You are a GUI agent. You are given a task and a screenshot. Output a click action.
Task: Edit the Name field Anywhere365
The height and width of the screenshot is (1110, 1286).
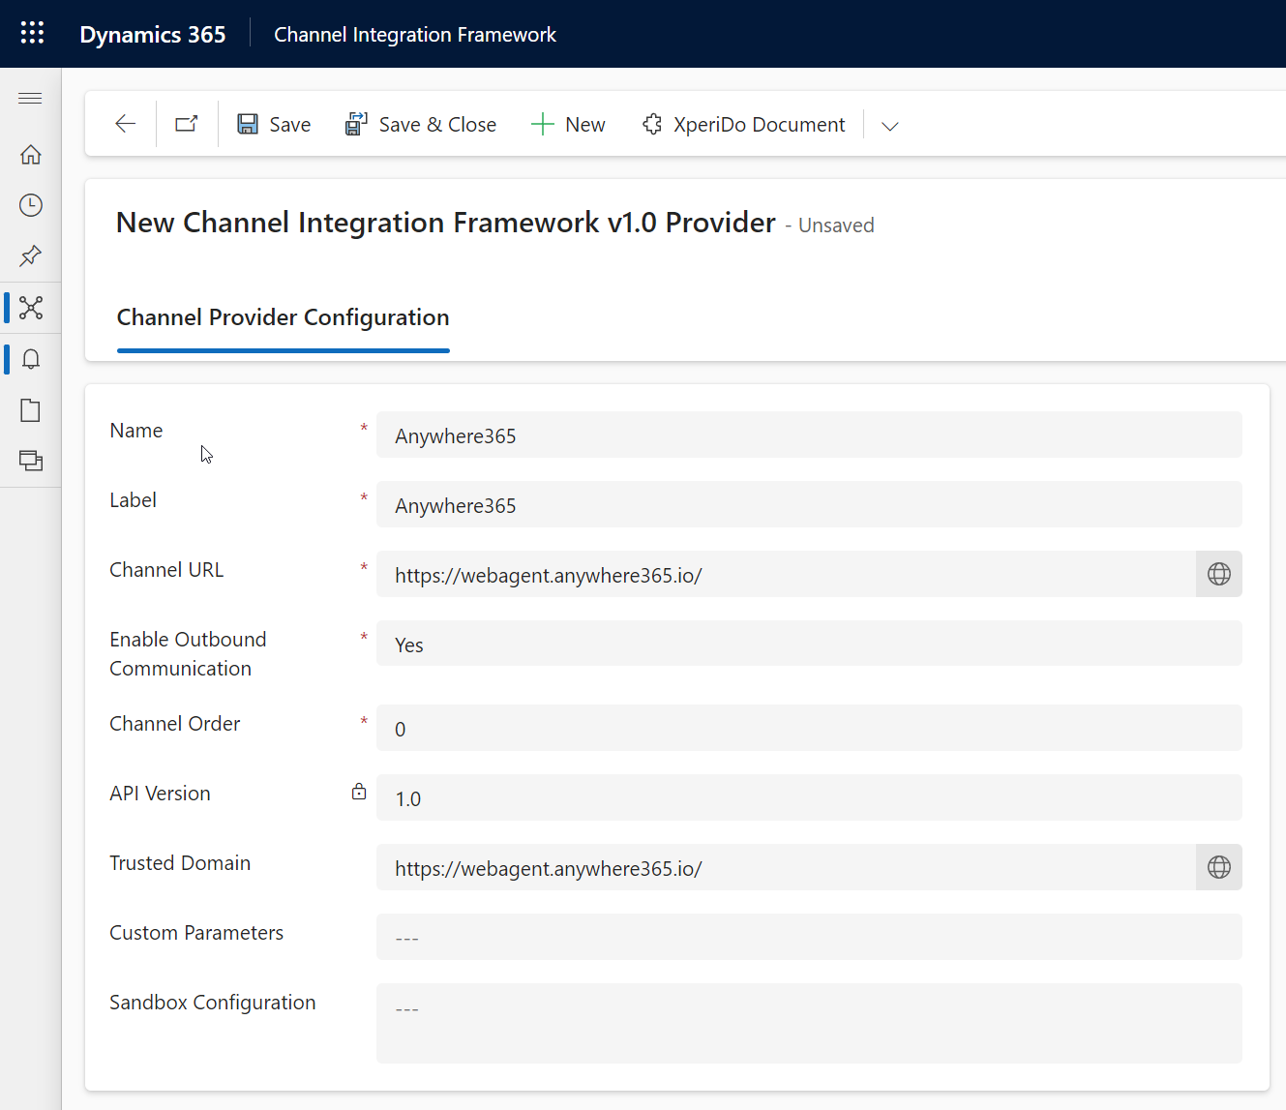[x=809, y=435]
